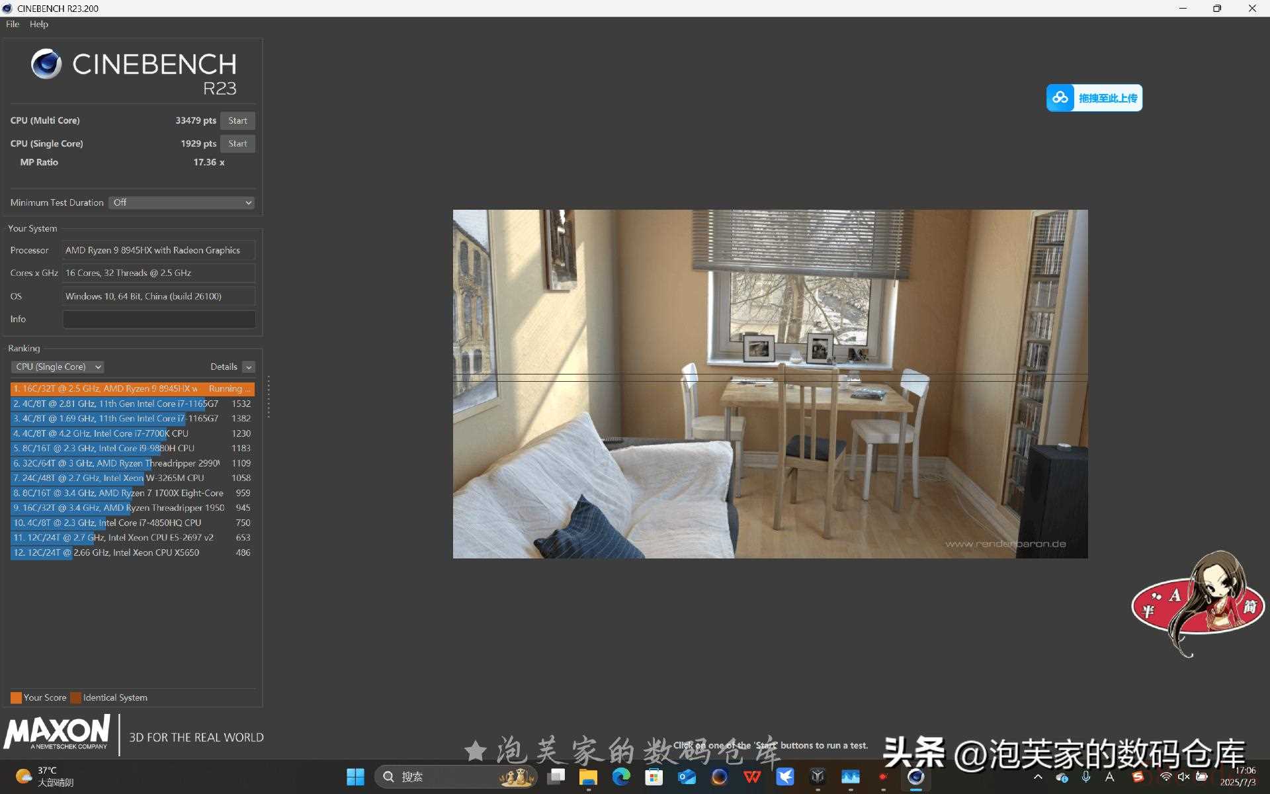Grab the ranking panel dotted resize handle
Screen dimensions: 1270x794
coord(268,397)
